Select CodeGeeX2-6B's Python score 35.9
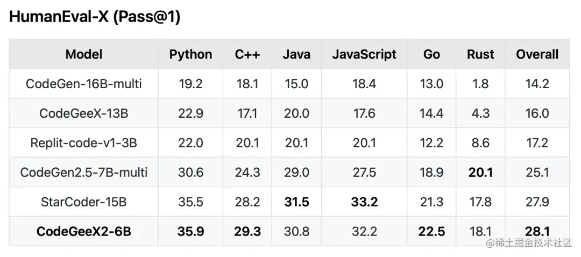 tap(190, 232)
